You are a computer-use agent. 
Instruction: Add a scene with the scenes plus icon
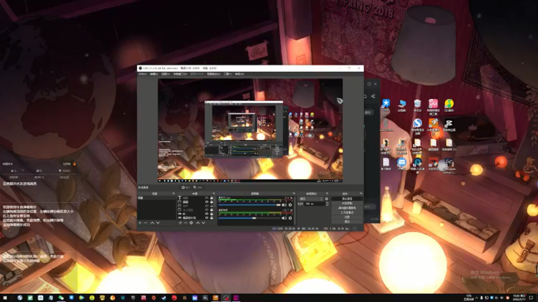(140, 223)
